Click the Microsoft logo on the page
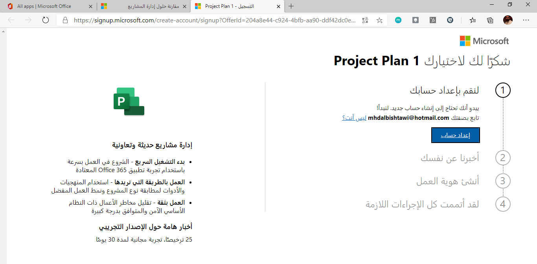The image size is (537, 264). [484, 41]
